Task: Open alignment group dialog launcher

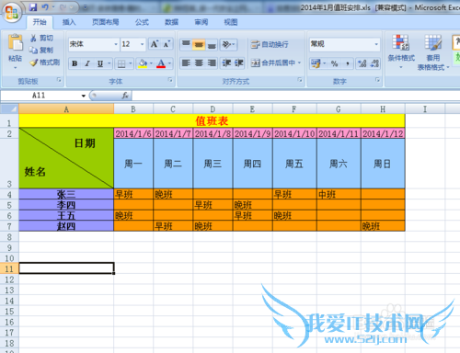Action: 300,80
